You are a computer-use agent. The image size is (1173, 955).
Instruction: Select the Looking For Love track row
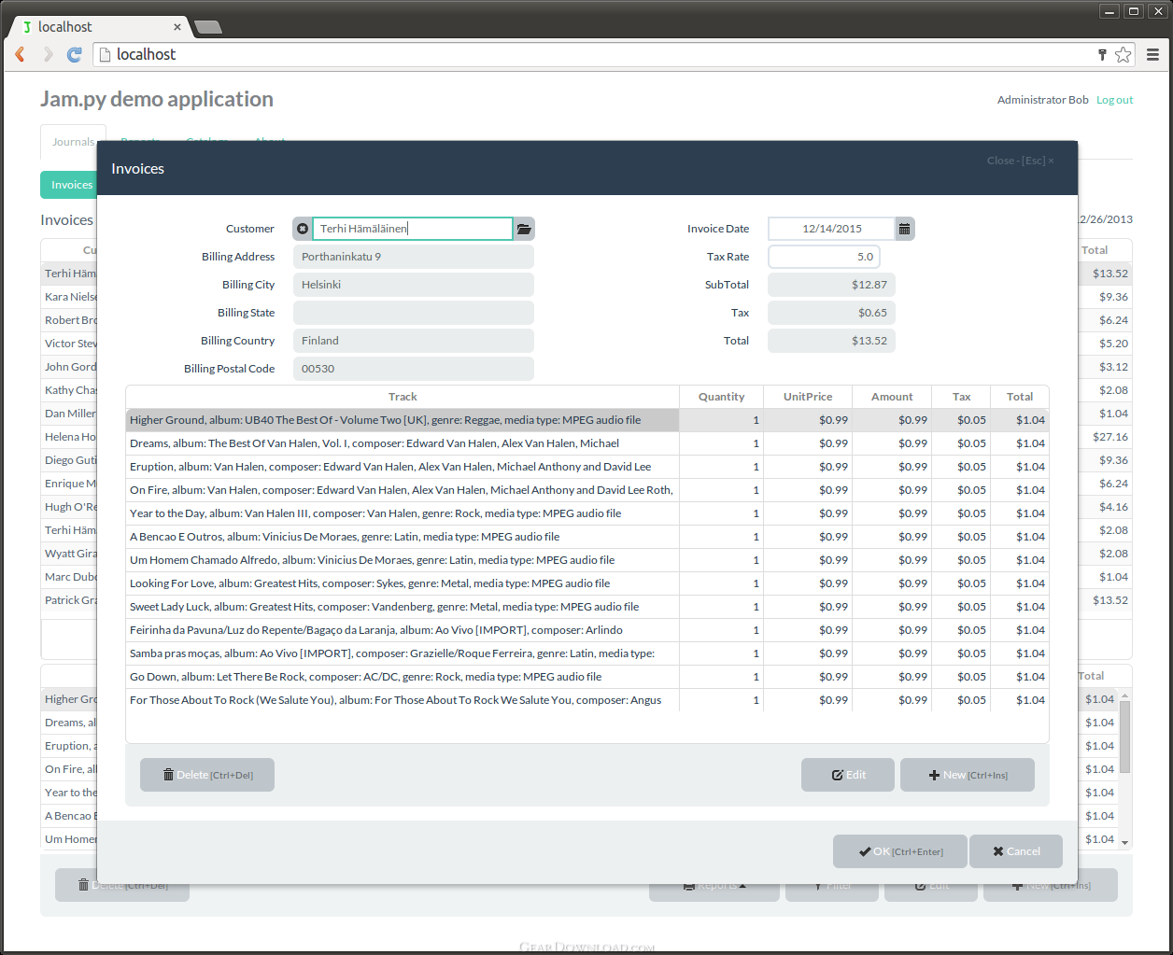click(586, 583)
